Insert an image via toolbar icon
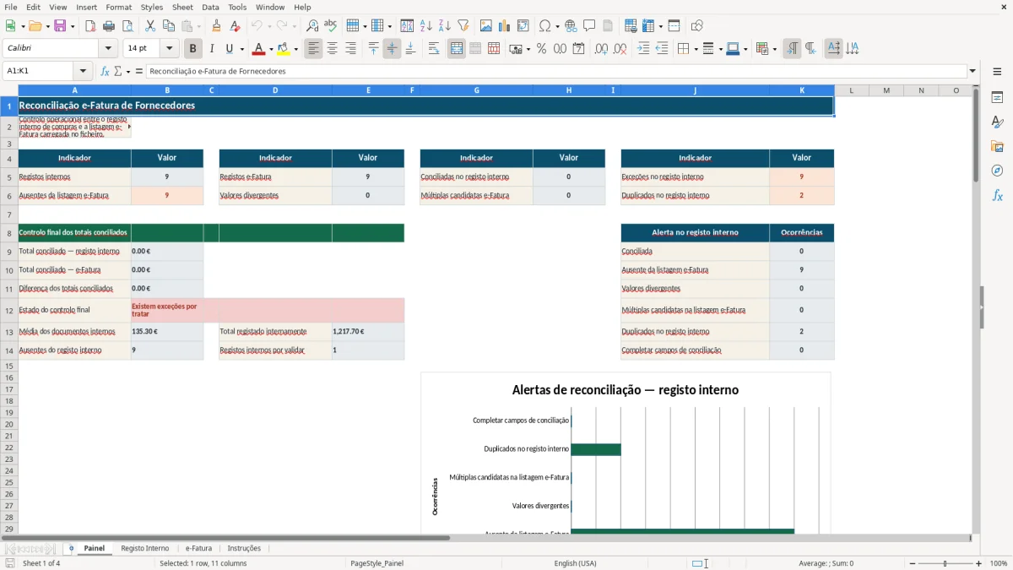Viewport: 1013px width, 570px height. [x=486, y=26]
